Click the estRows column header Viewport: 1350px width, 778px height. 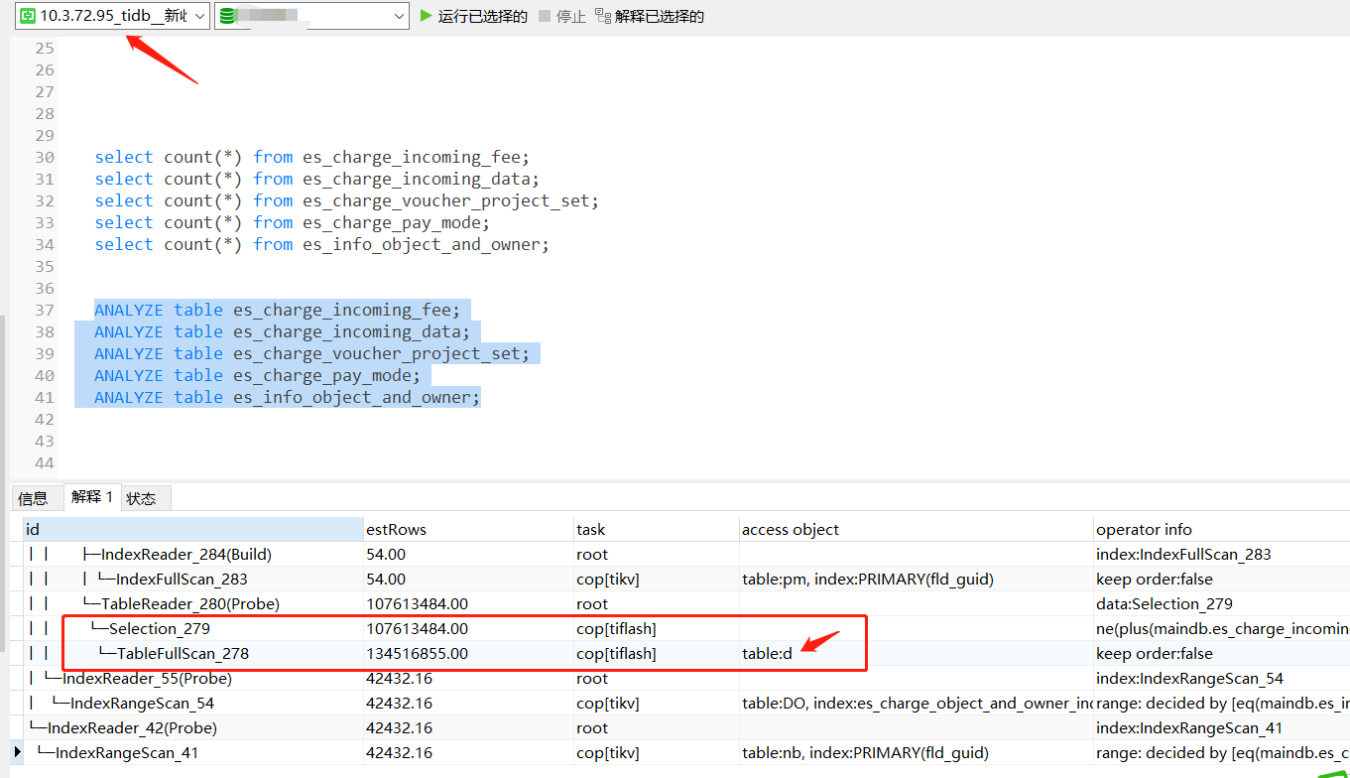[469, 530]
